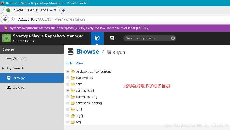Expand the commons-cli tree node
The height and width of the screenshot is (130, 230).
68,90
